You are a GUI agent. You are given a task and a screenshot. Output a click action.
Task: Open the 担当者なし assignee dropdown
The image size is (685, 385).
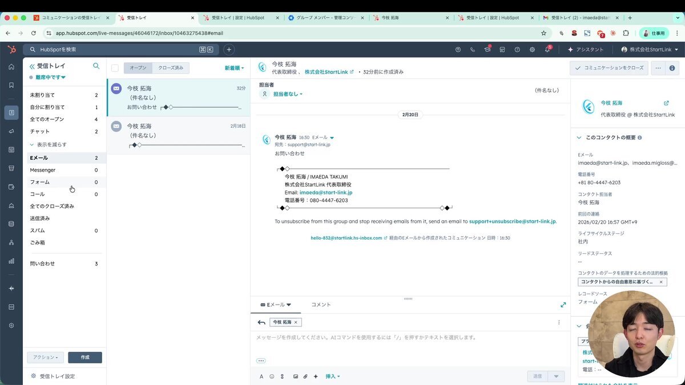[287, 94]
